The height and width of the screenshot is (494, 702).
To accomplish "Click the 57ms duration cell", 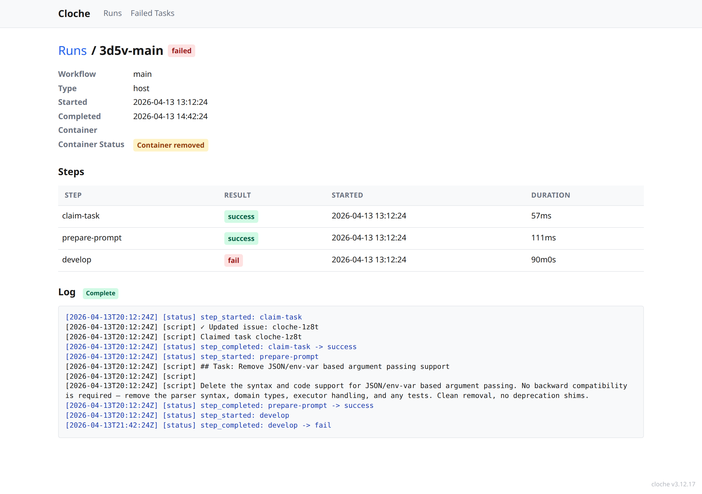I will 541,216.
